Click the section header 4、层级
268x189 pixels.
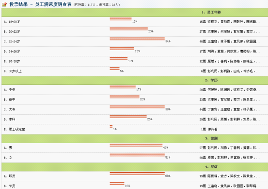point(211,167)
